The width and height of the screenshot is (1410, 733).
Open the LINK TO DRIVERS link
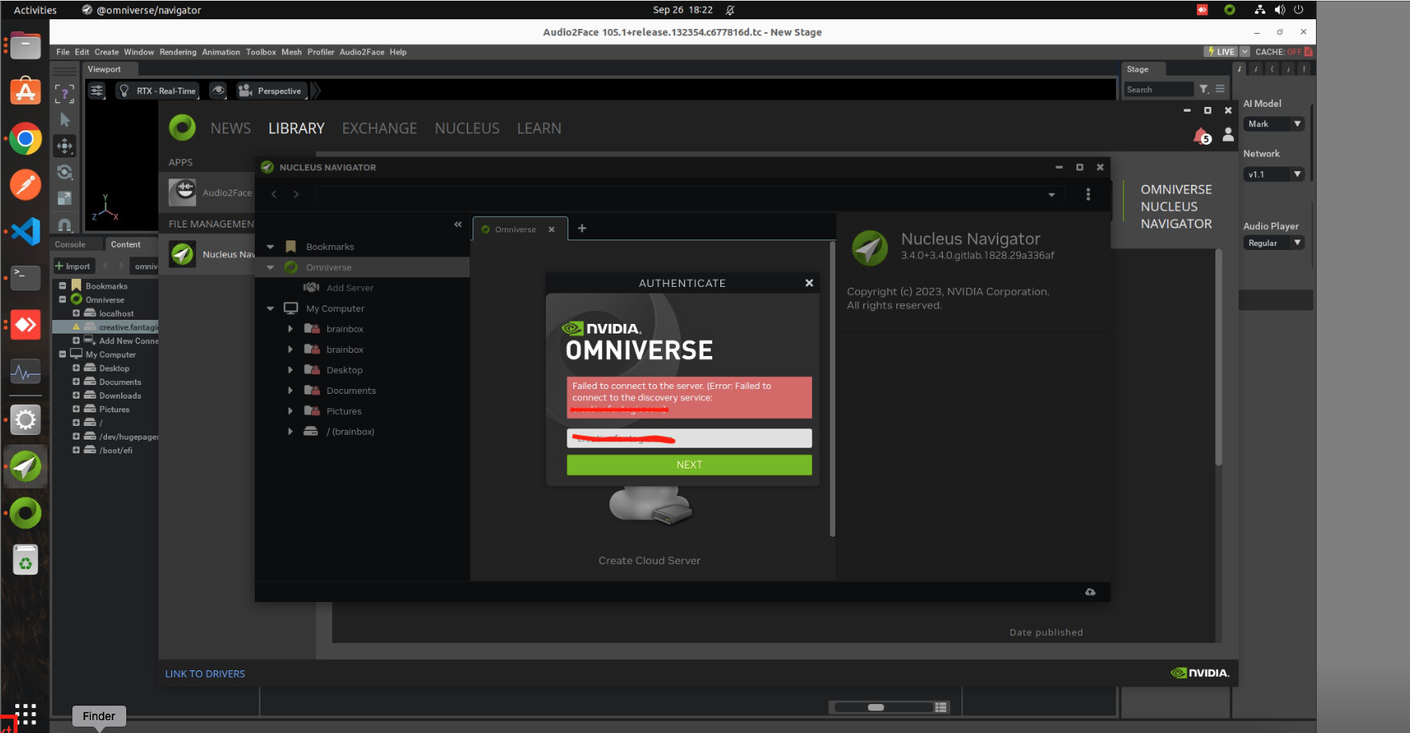pos(204,674)
